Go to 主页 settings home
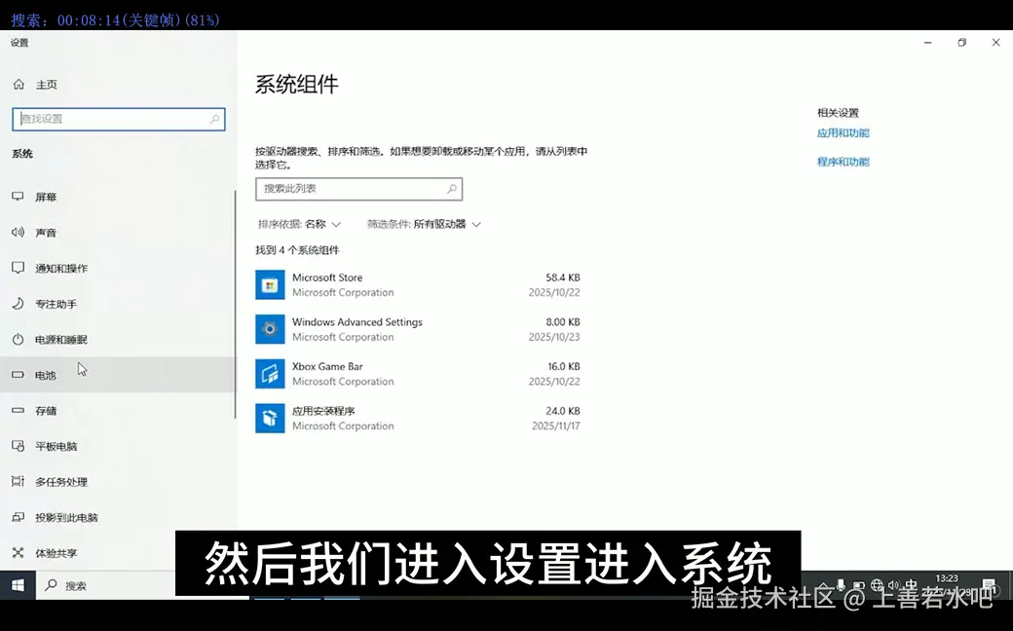The image size is (1013, 631). 46,84
